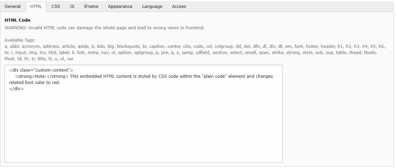Click the "HTML Code" heading
396x168 pixels.
[17, 20]
